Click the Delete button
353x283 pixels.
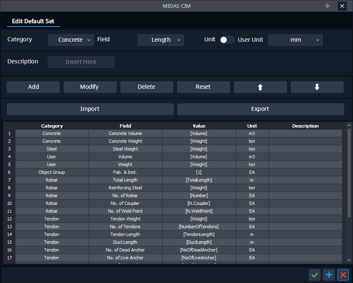tap(147, 87)
